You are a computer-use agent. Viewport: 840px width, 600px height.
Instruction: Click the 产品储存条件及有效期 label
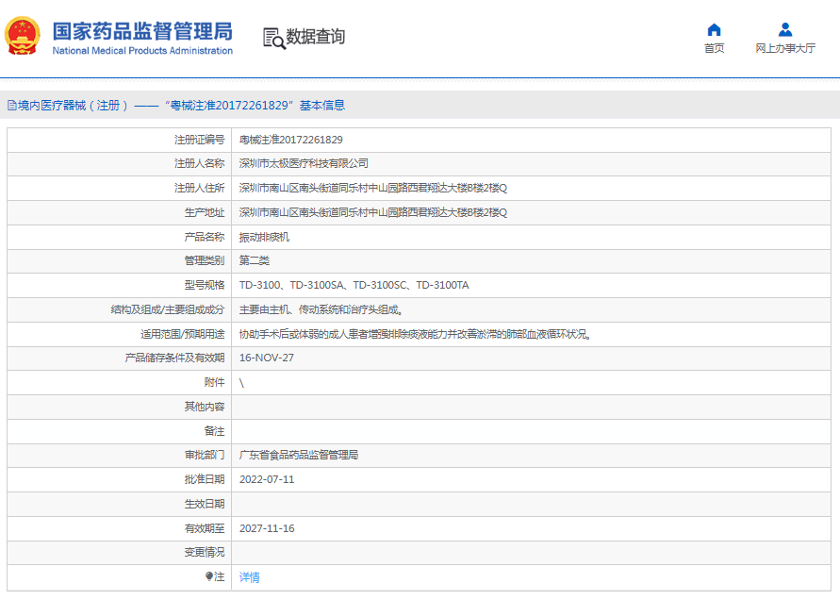pos(174,358)
